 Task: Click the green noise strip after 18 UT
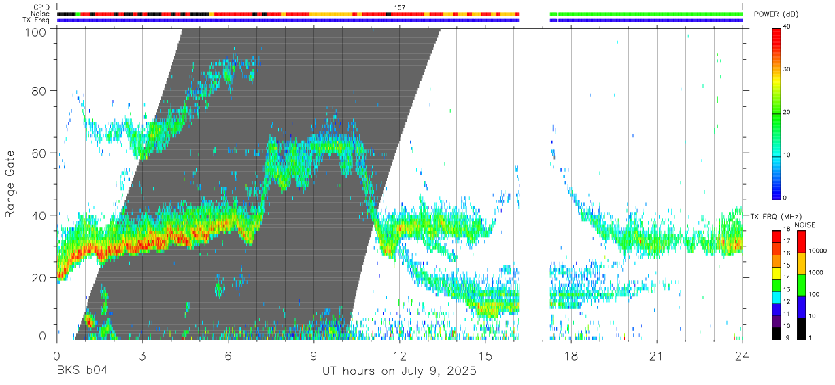pyautogui.click(x=650, y=14)
